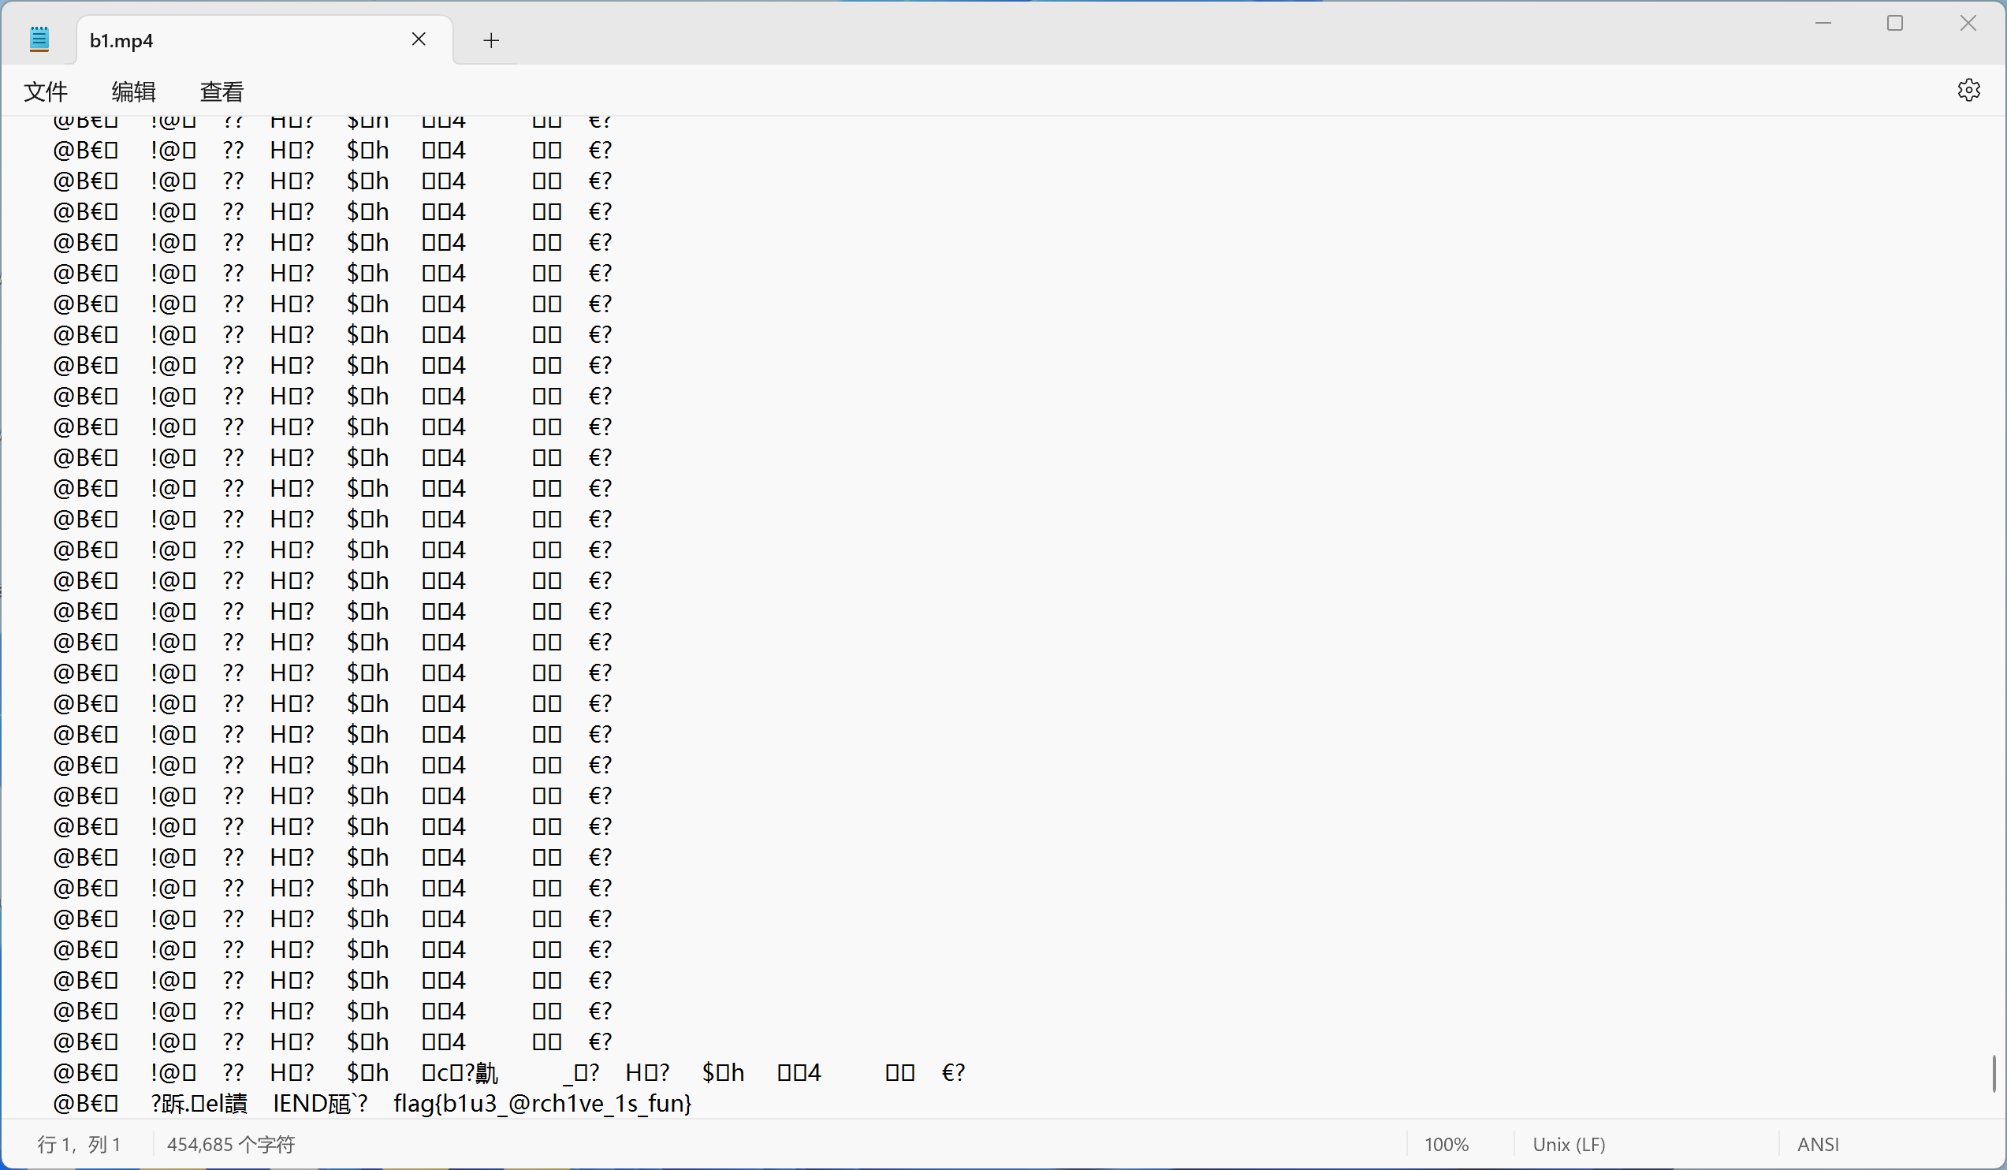Open the Settings gear icon
This screenshot has width=2007, height=1170.
(1968, 90)
